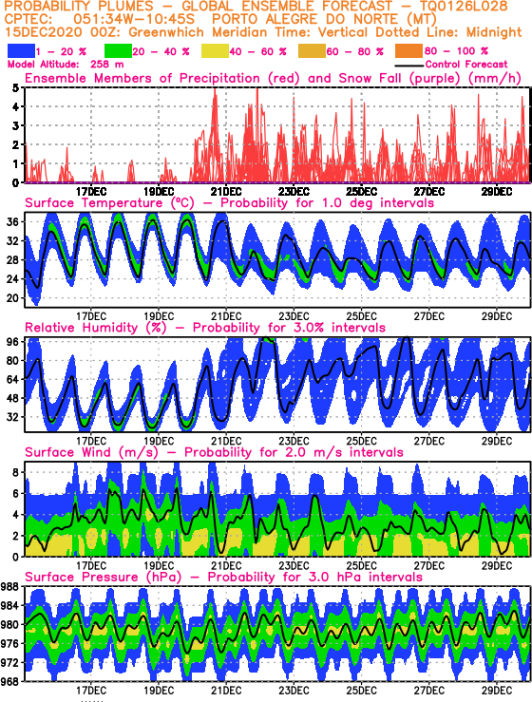Click 25DEC tick below temperature chart
532x702 pixels.
click(x=361, y=316)
